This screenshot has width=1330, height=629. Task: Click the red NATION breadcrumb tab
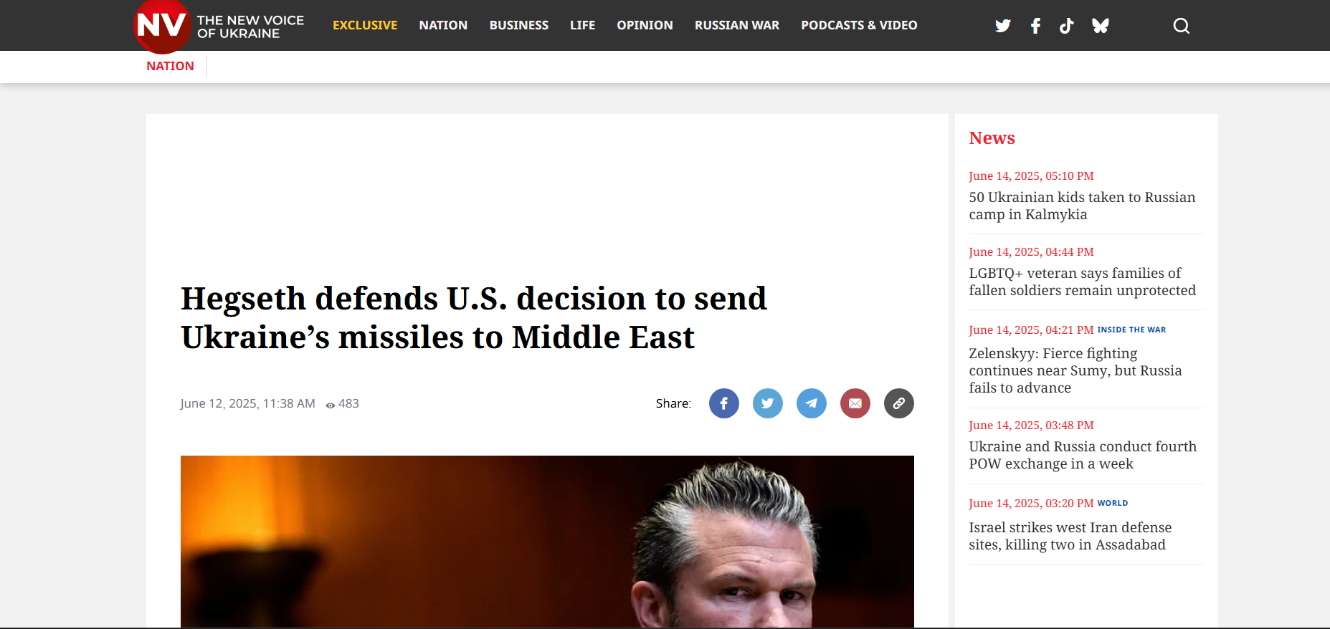click(x=170, y=66)
